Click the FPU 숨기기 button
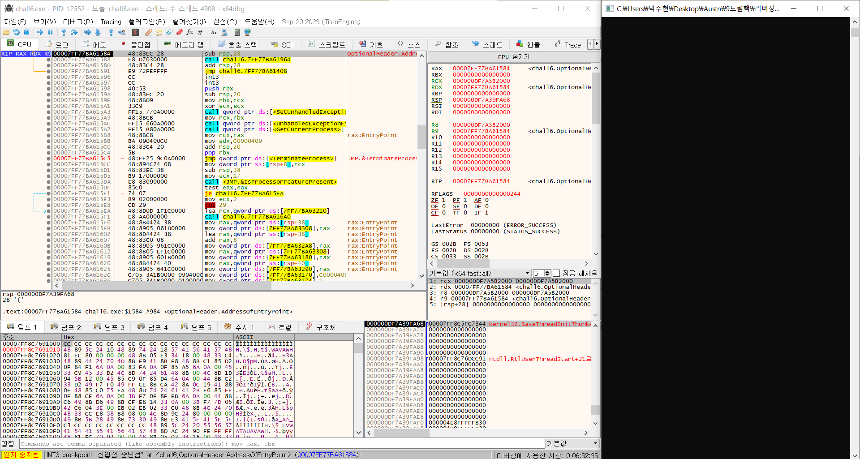This screenshot has width=860, height=459. click(x=513, y=57)
